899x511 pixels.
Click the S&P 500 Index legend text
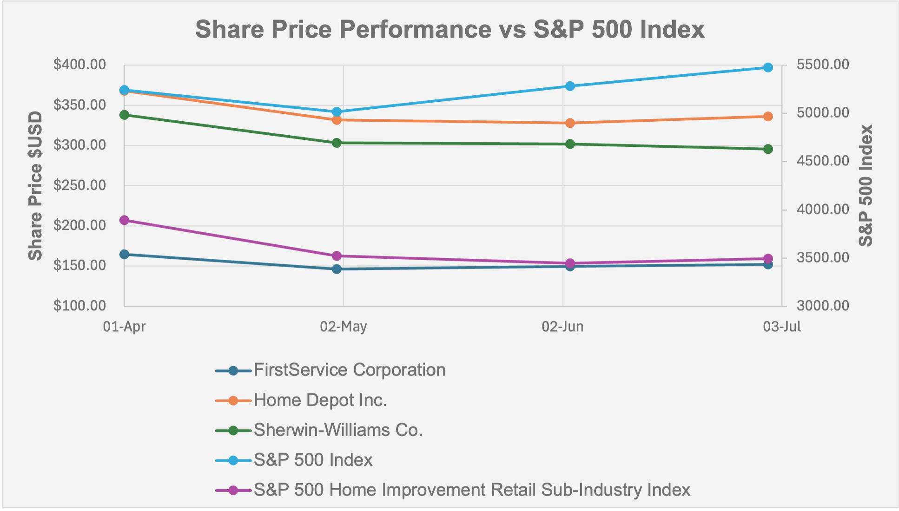[x=313, y=460]
